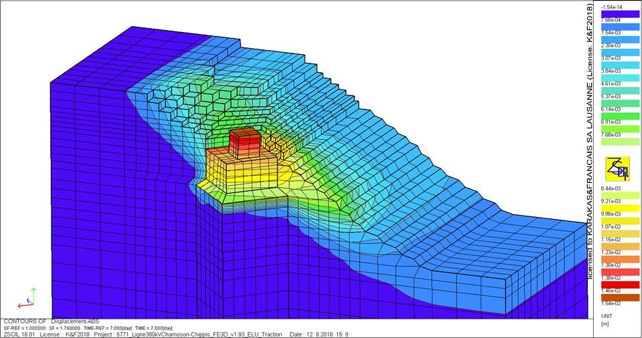Click the legend value 9.98e-03
This screenshot has width=642, height=338.
[x=611, y=214]
